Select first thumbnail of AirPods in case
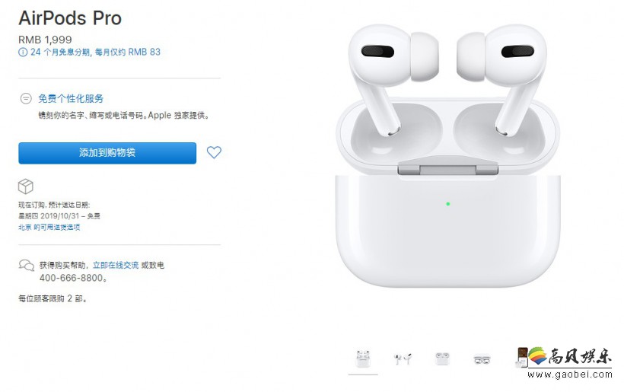Image resolution: width=624 pixels, height=392 pixels. coord(363,359)
